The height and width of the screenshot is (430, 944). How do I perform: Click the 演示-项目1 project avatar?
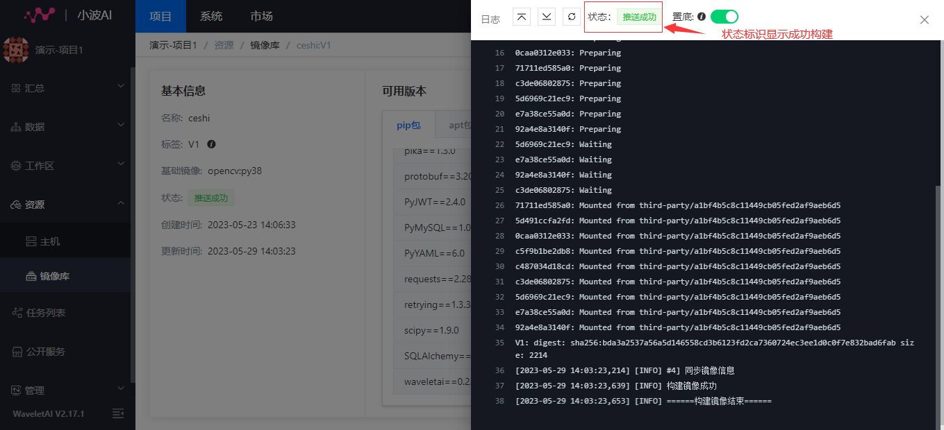[x=16, y=50]
